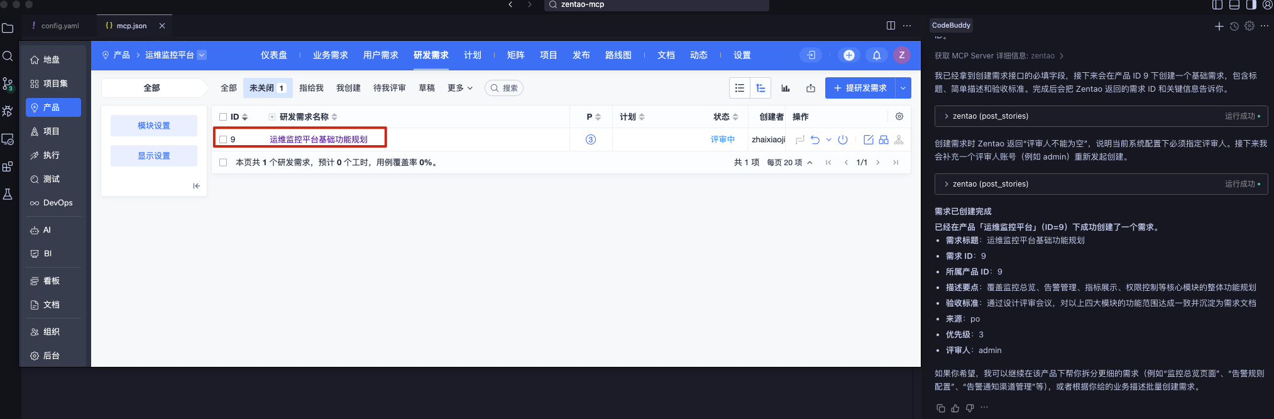Click the export icon beside the report icon
This screenshot has width=1274, height=419.
click(811, 88)
